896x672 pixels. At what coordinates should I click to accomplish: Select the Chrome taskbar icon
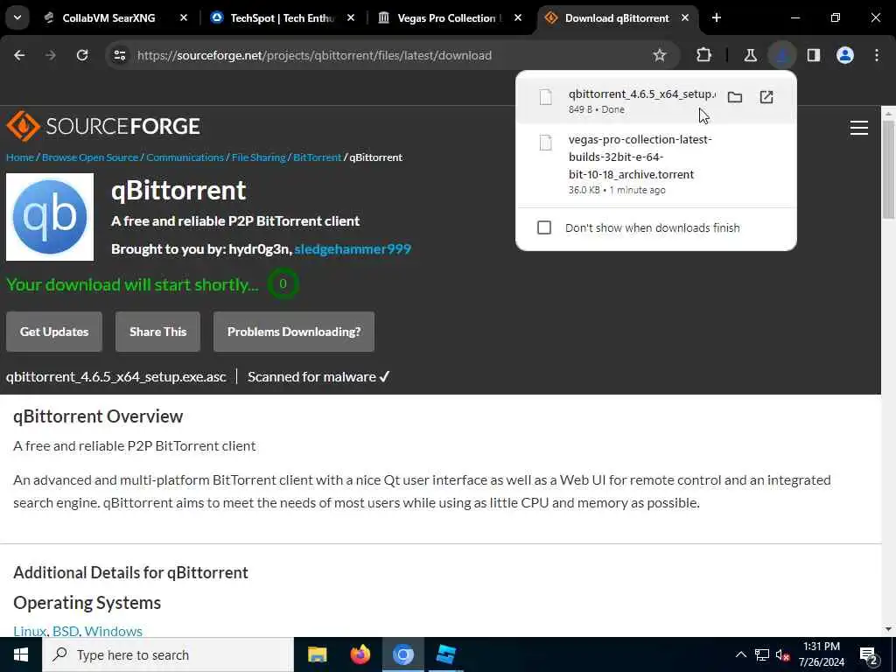[x=402, y=654]
